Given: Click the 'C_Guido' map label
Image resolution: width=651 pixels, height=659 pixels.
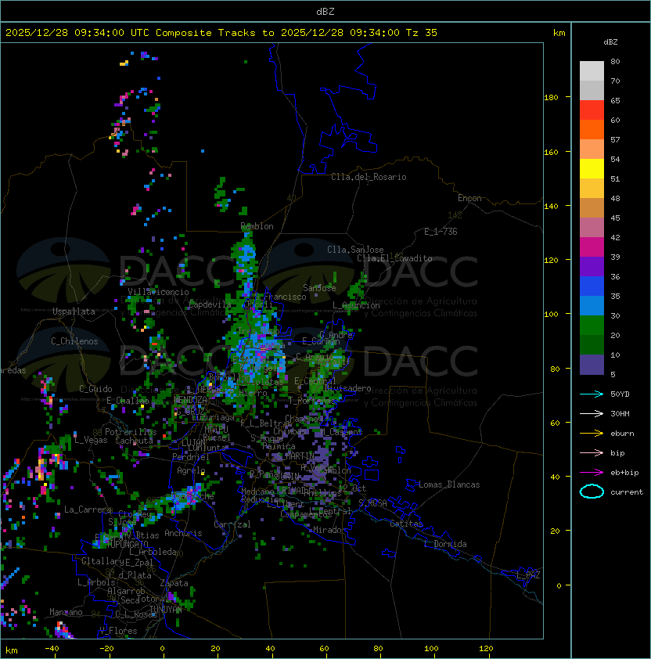Looking at the screenshot, I should click(95, 389).
